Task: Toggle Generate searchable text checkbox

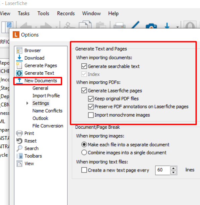Action: tap(84, 66)
